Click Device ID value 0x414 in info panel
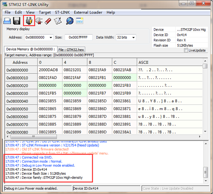 pyautogui.click(x=182, y=35)
